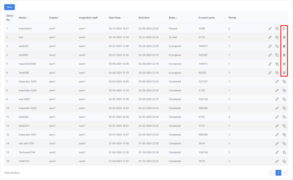Edit the Inspection3 row with pencil icon

(270, 28)
